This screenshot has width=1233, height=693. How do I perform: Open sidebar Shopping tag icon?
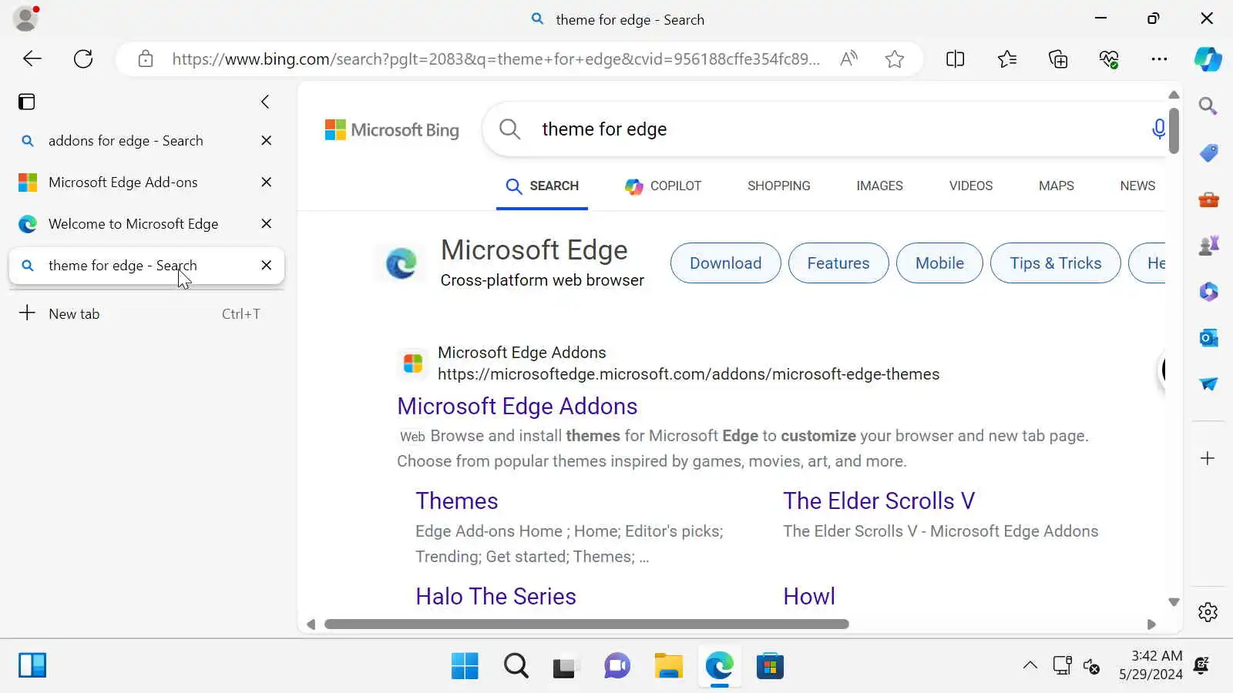1208,152
